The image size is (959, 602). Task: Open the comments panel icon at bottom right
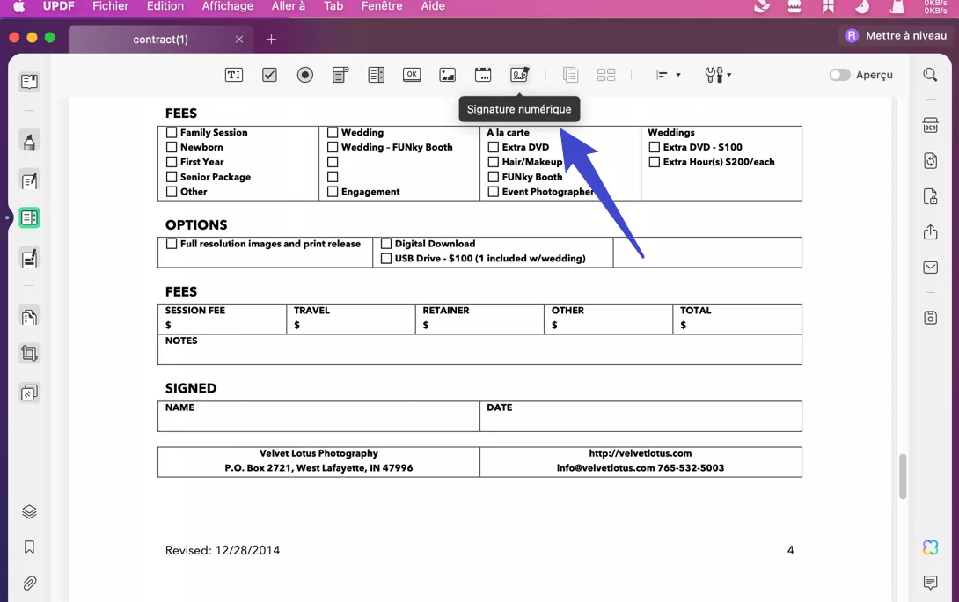tap(930, 583)
